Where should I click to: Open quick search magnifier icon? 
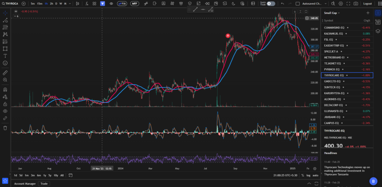click(x=333, y=4)
